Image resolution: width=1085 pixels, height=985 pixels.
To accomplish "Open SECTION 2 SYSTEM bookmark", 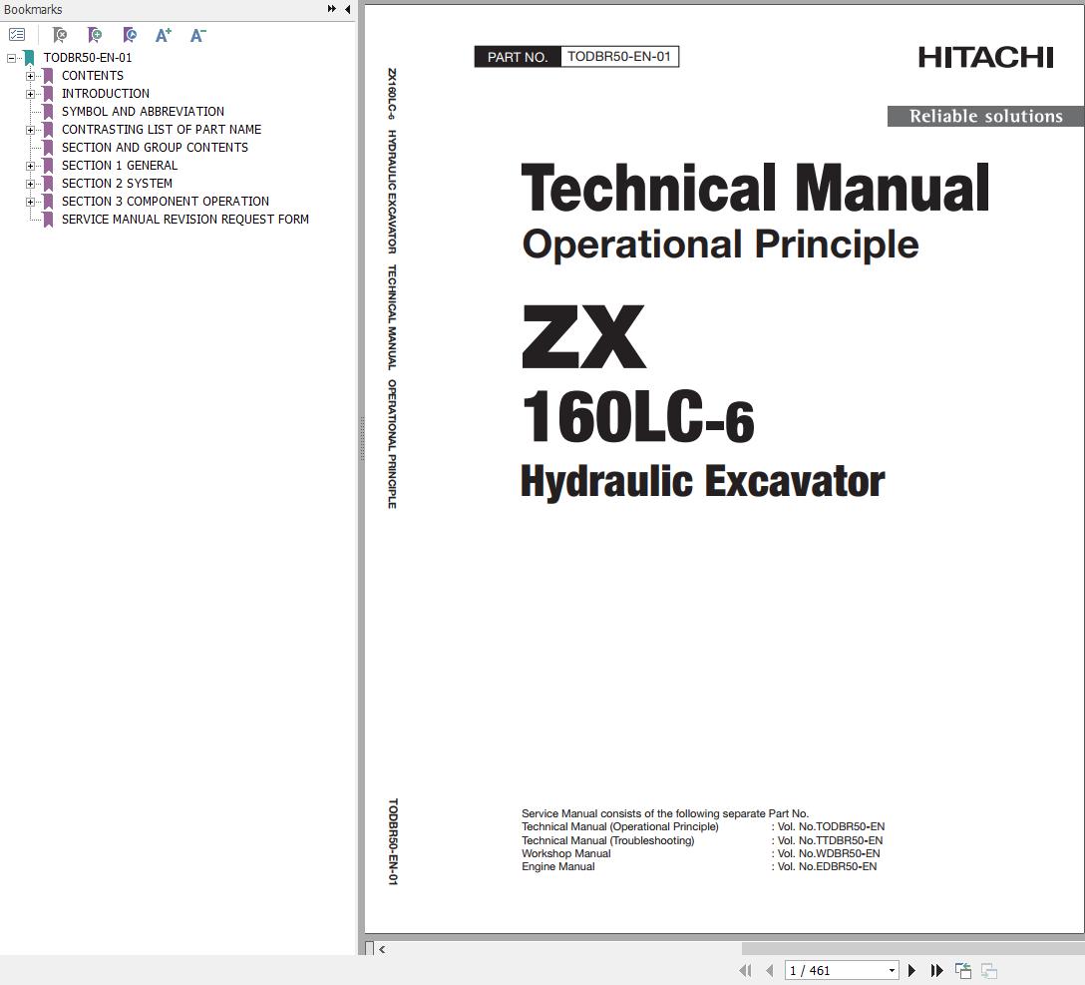I will [x=117, y=184].
